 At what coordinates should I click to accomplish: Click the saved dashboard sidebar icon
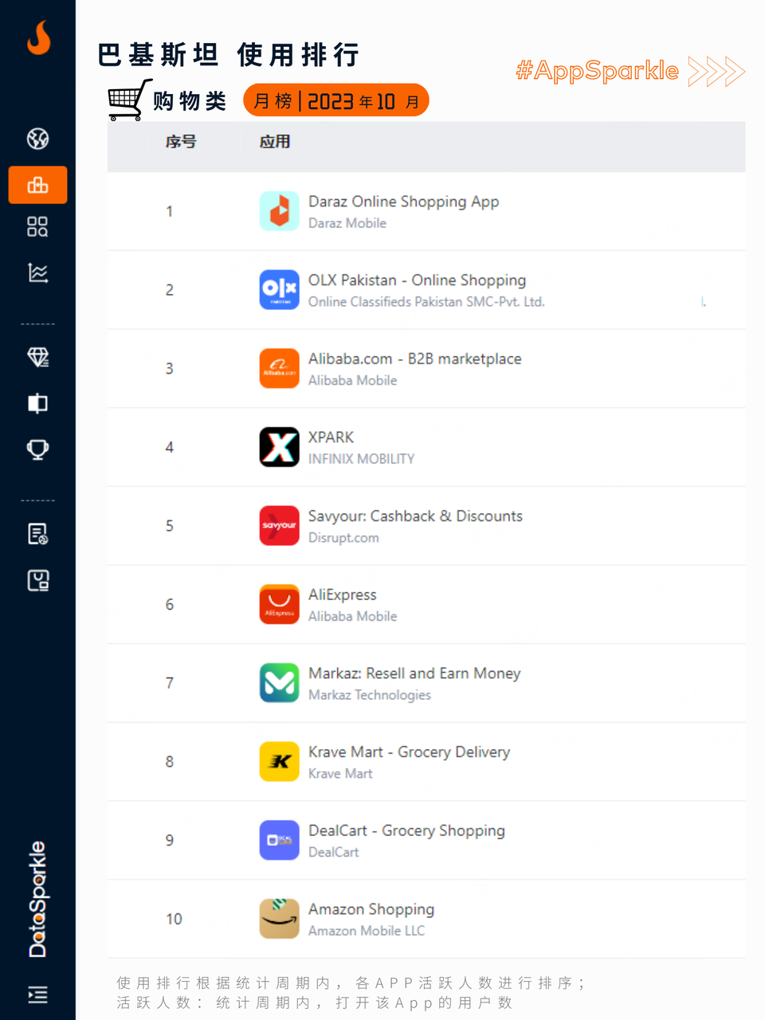tap(37, 580)
